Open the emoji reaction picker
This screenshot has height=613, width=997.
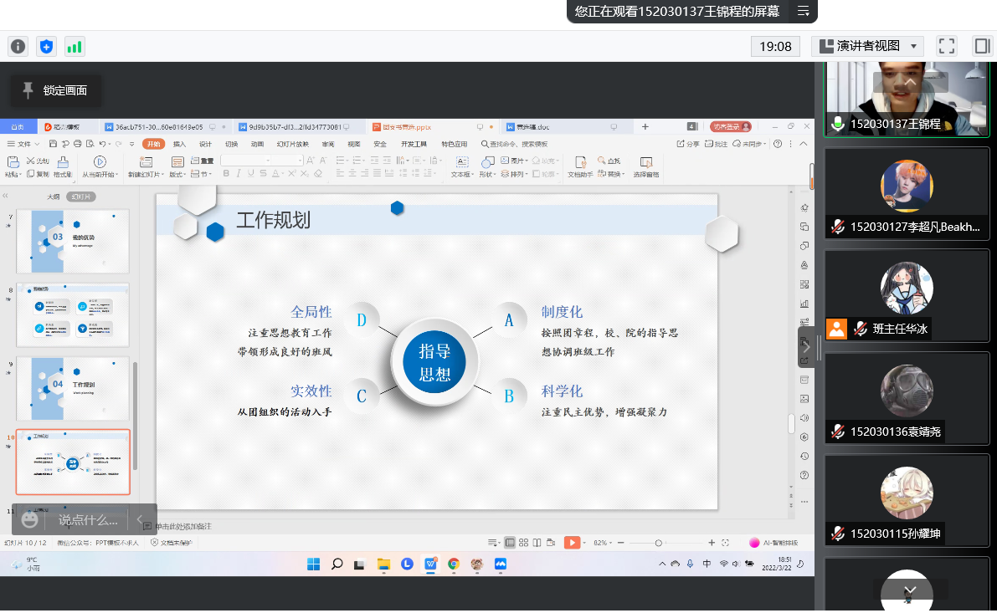[30, 520]
